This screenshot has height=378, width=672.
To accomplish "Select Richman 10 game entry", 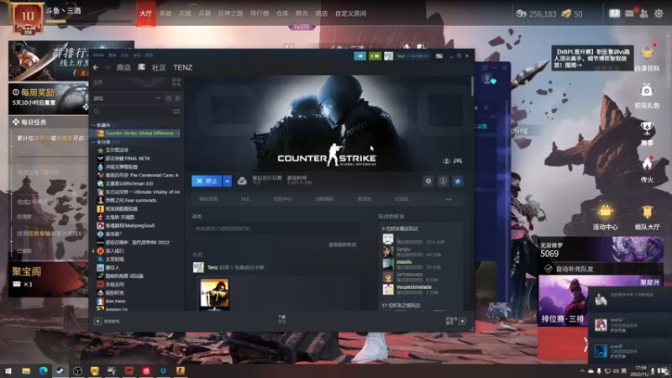I will click(129, 183).
